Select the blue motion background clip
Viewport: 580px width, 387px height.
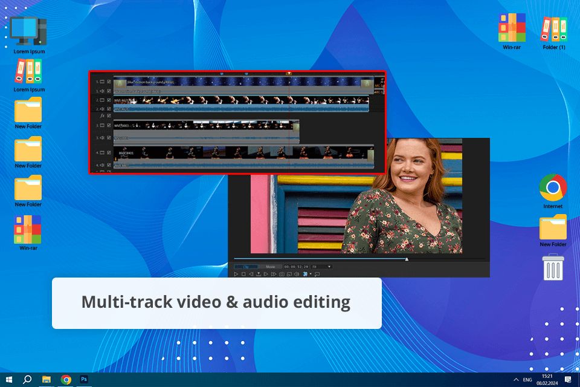pyautogui.click(x=243, y=82)
